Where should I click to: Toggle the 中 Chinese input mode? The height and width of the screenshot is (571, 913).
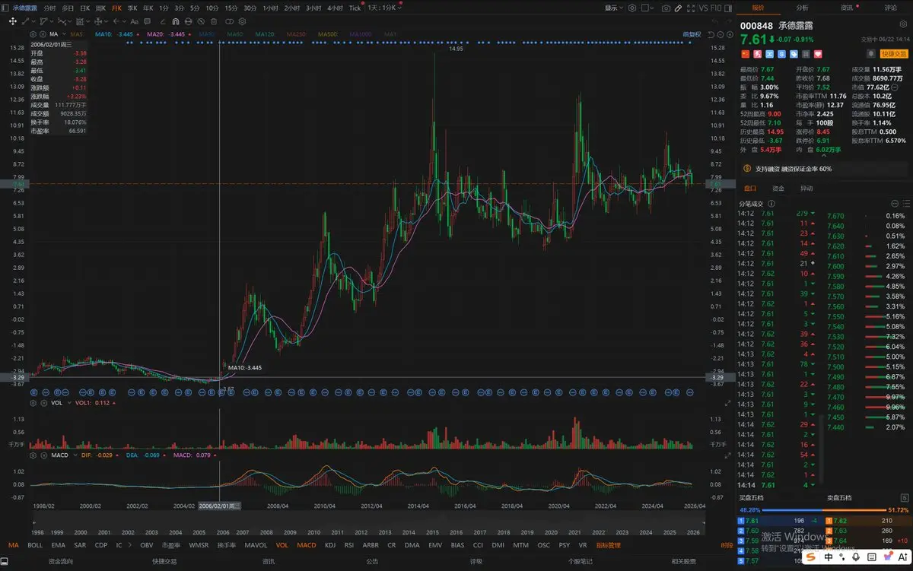click(829, 557)
